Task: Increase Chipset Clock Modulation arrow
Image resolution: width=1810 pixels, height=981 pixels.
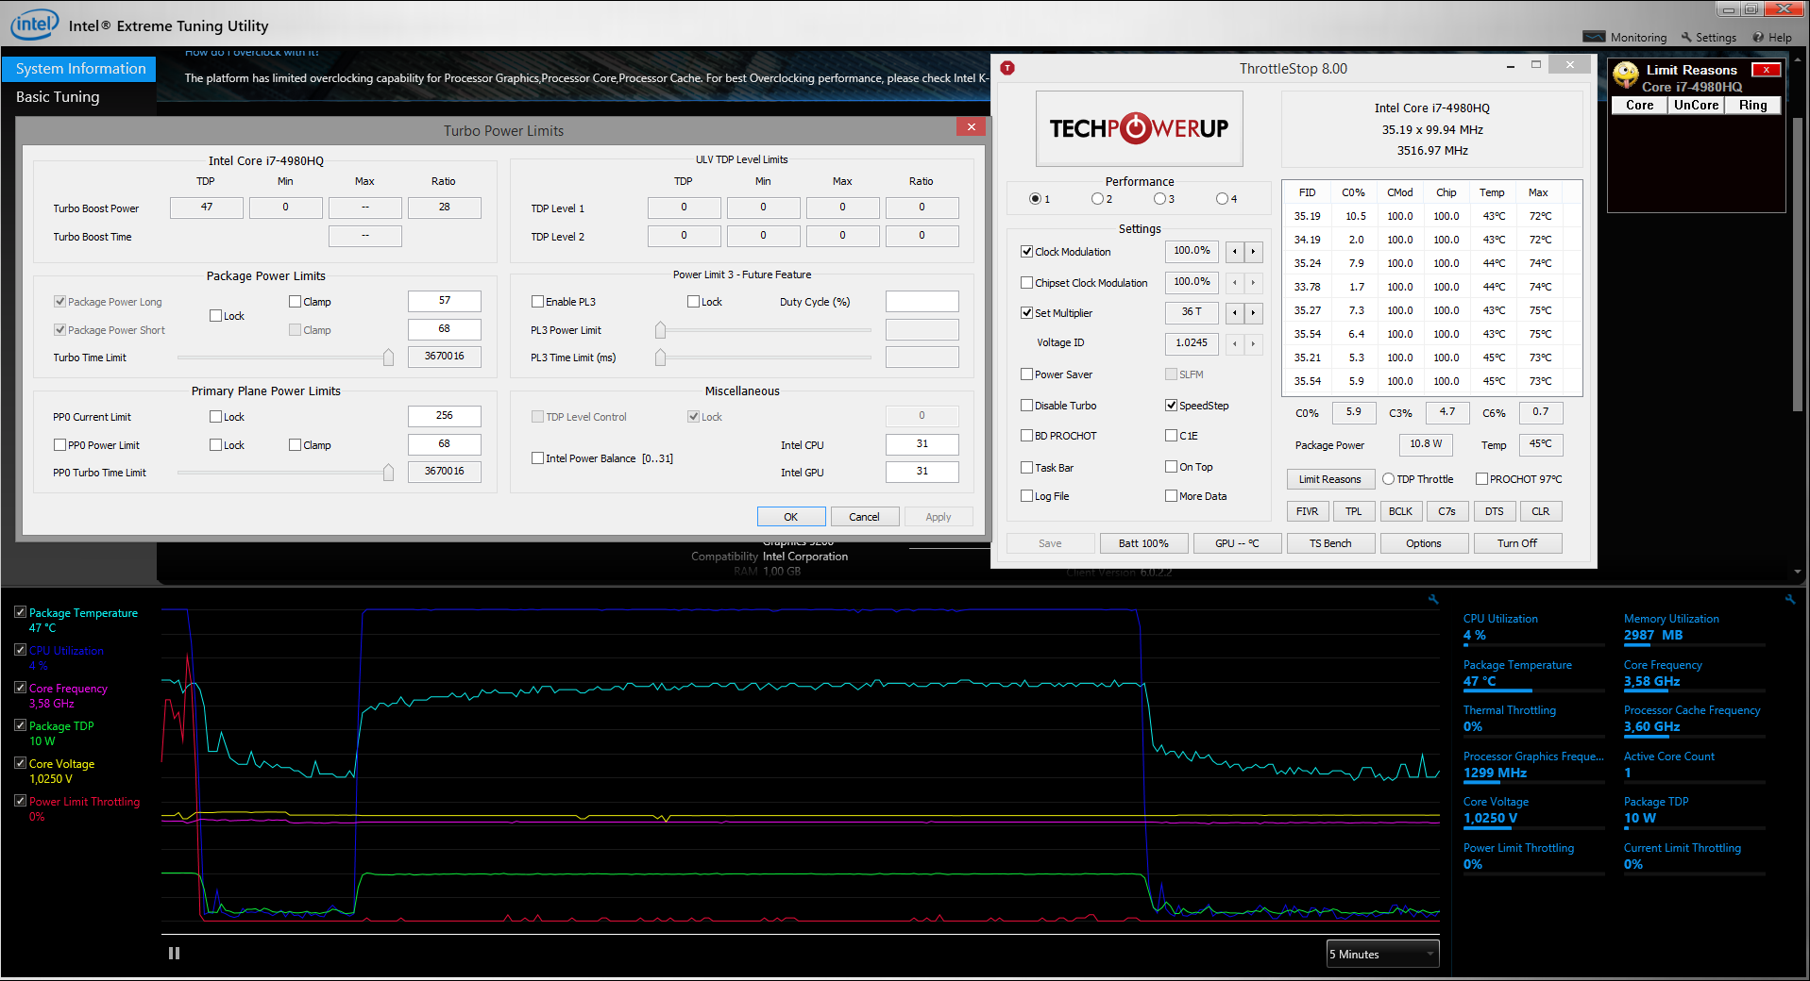Action: pos(1253,282)
